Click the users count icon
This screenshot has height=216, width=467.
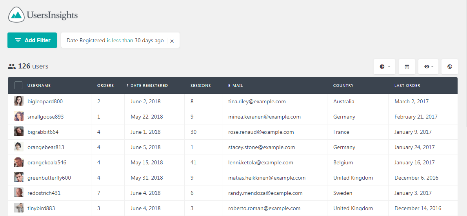pyautogui.click(x=12, y=67)
